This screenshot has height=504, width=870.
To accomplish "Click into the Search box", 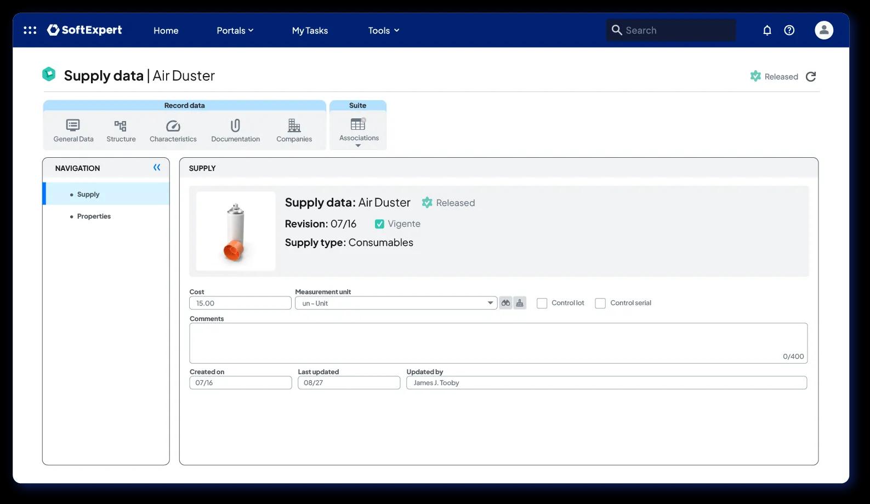I will [x=671, y=30].
